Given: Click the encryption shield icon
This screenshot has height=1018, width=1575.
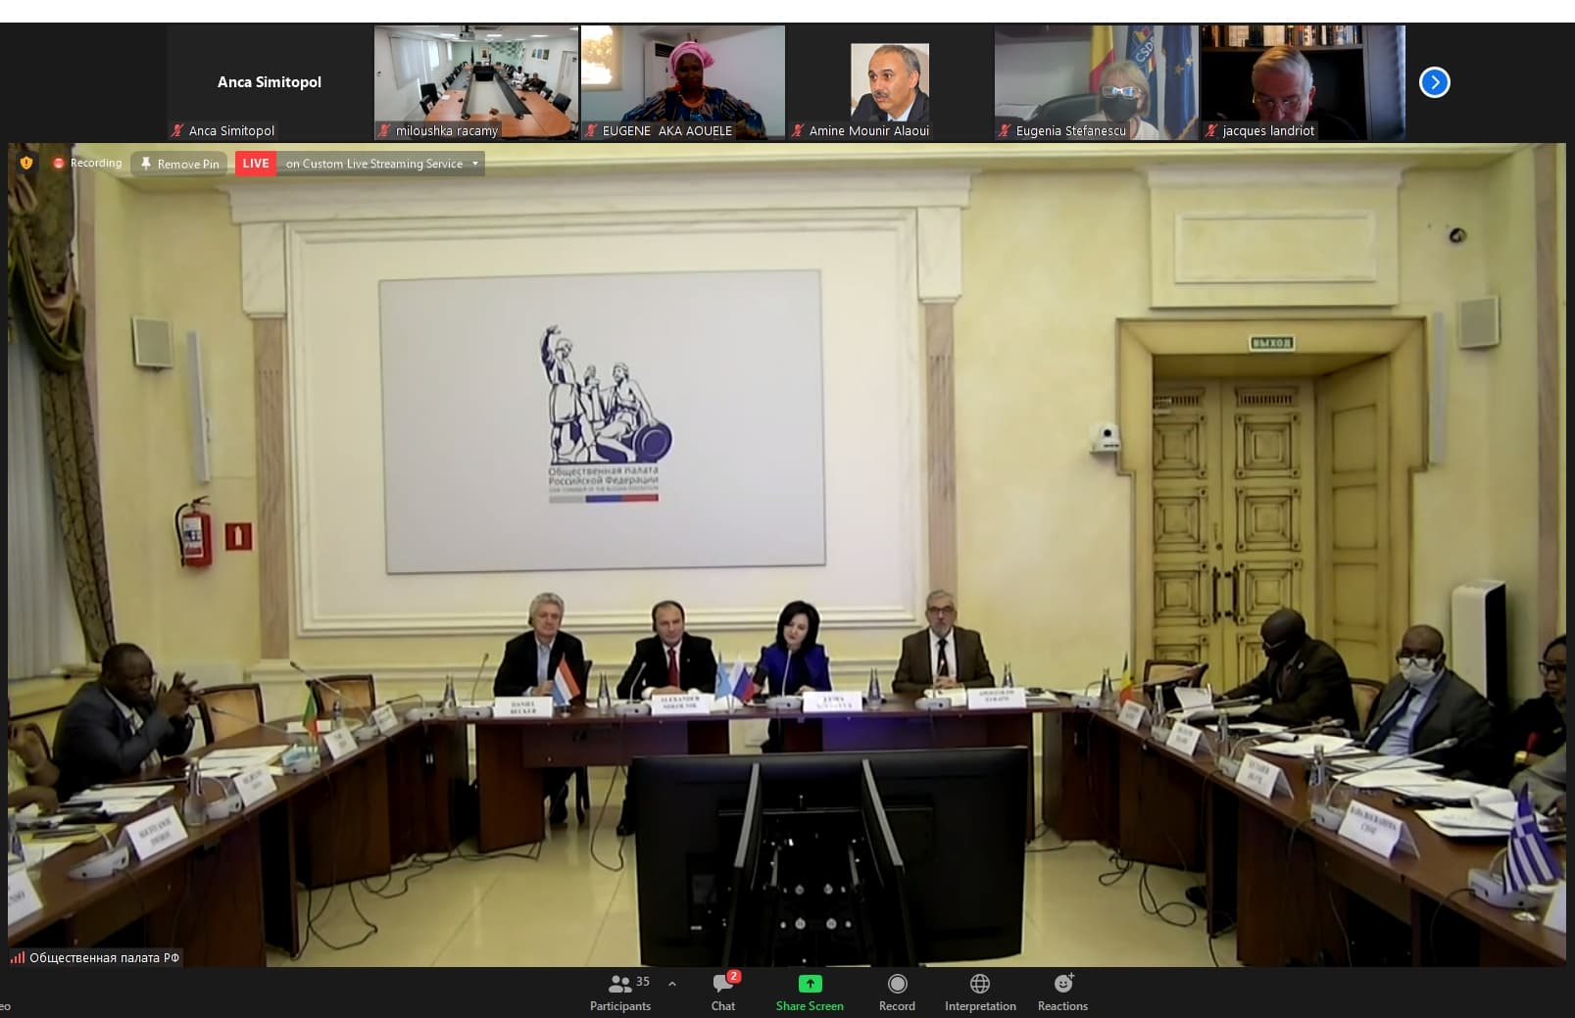Looking at the screenshot, I should 26,163.
